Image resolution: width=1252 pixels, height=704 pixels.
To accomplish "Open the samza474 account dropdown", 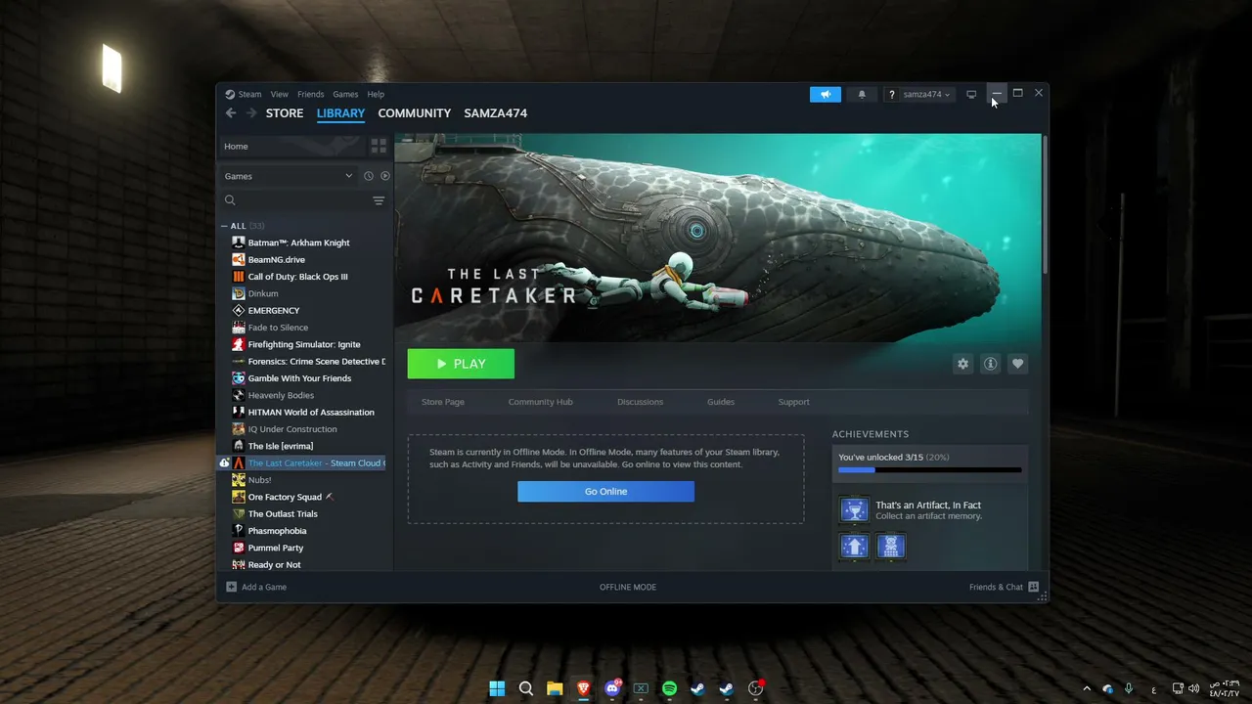I will pos(926,94).
